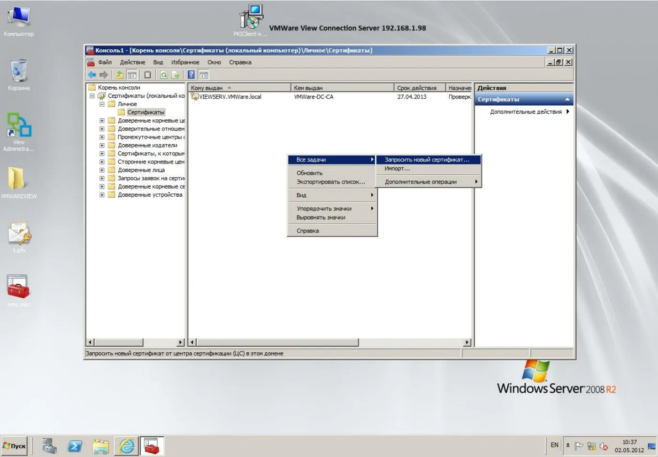This screenshot has height=457, width=658.
Task: Click the Refresh toolbar icon
Action: pyautogui.click(x=164, y=75)
